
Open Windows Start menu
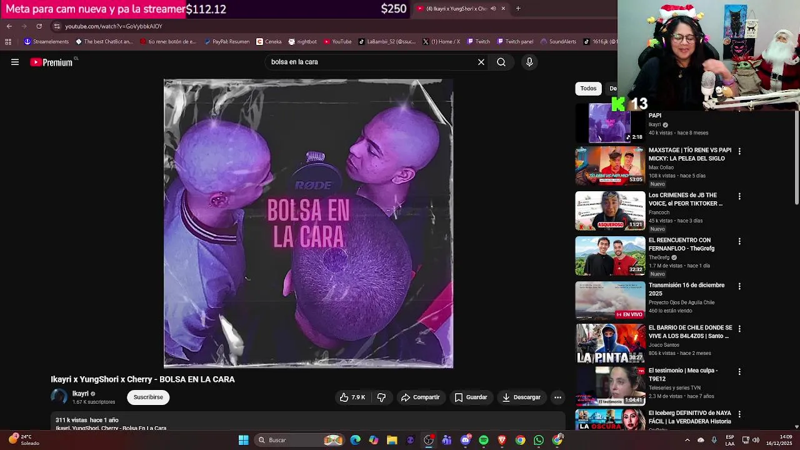[244, 440]
